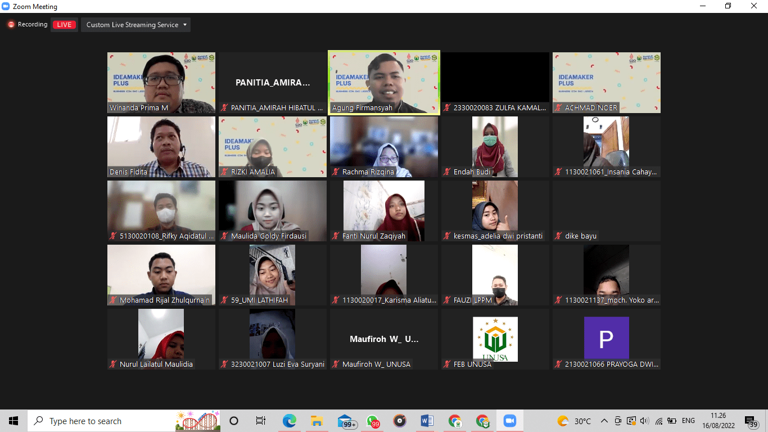Click the muted mic icon beside Endah Budi

pos(447,172)
